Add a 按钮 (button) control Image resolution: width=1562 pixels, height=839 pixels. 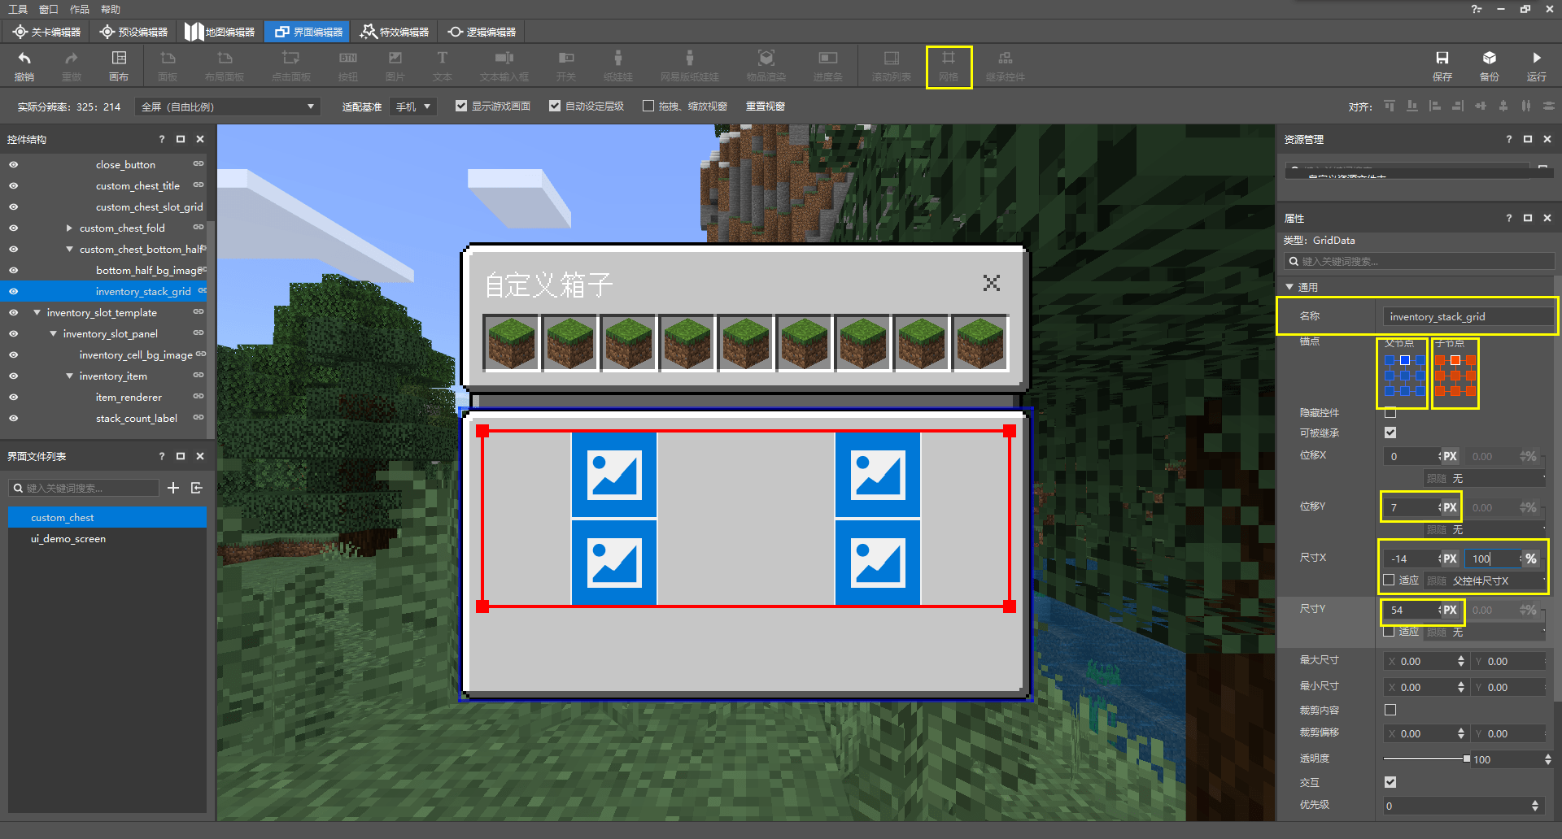coord(348,66)
